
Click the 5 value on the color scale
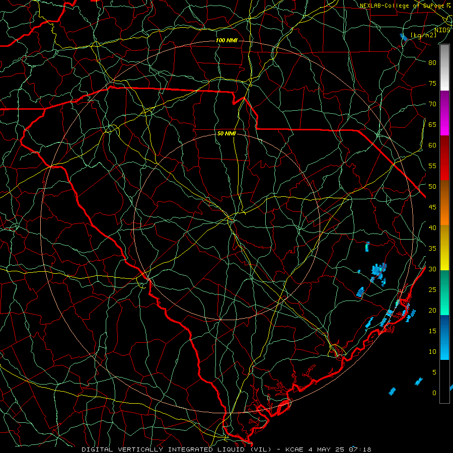click(x=434, y=372)
